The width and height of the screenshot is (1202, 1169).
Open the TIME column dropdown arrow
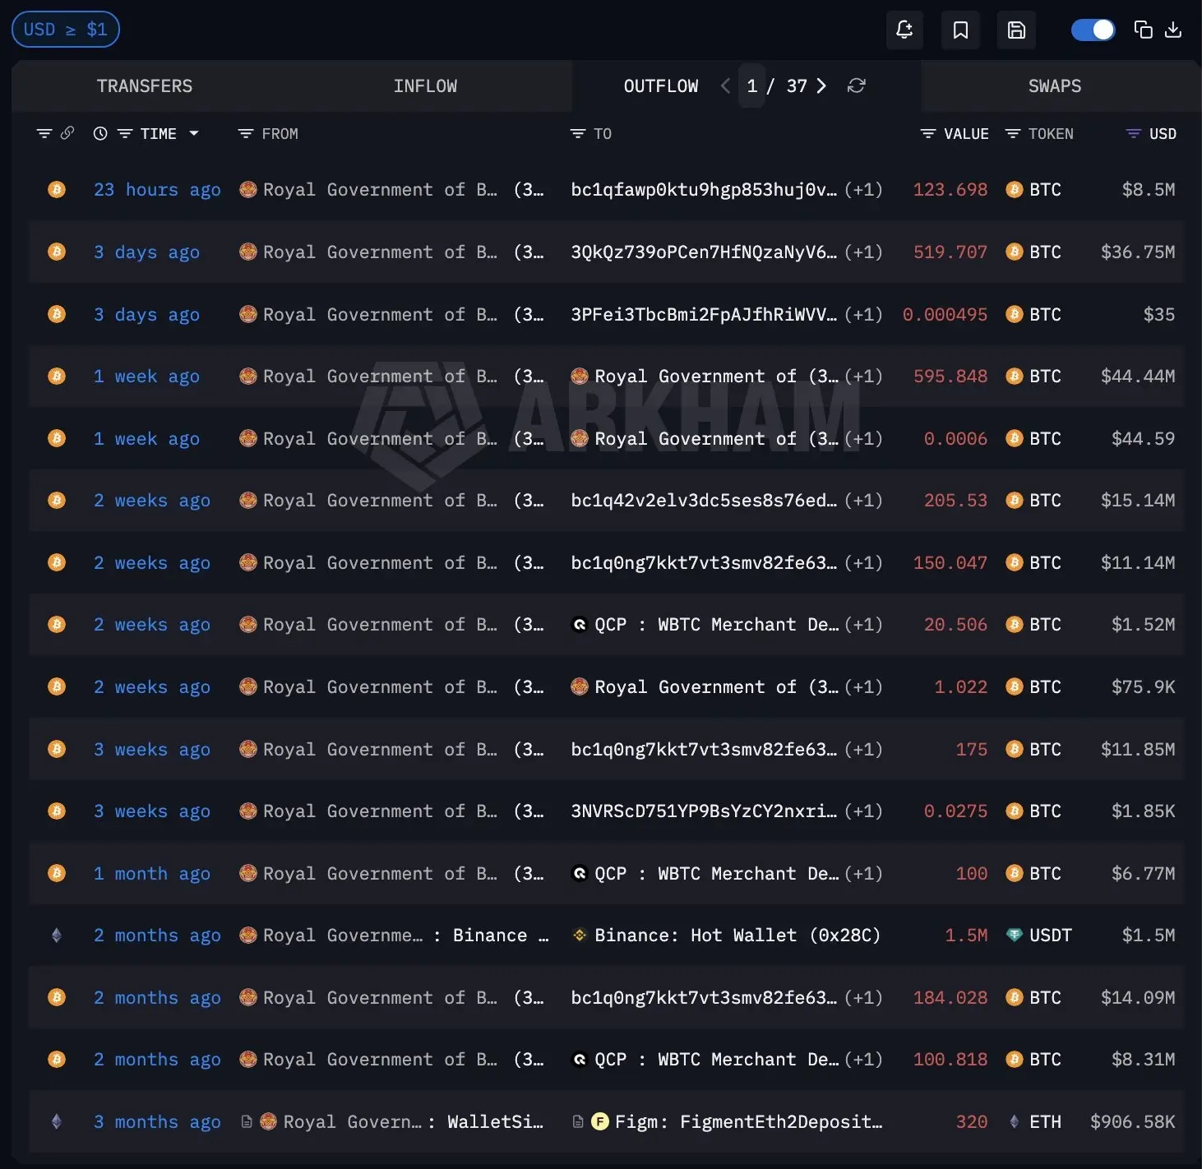coord(194,133)
